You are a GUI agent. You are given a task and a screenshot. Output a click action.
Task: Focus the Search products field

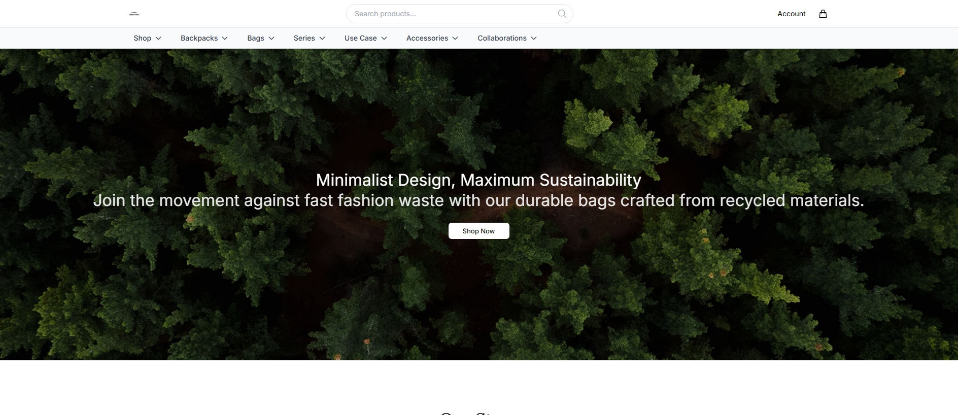click(x=459, y=14)
